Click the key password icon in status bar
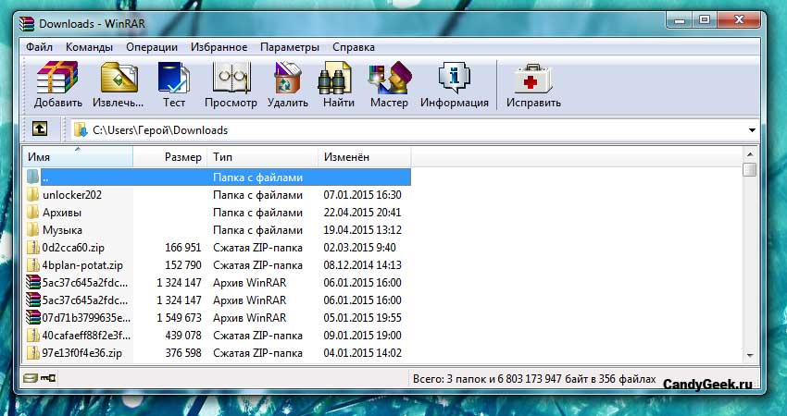This screenshot has height=416, width=787. pyautogui.click(x=47, y=378)
